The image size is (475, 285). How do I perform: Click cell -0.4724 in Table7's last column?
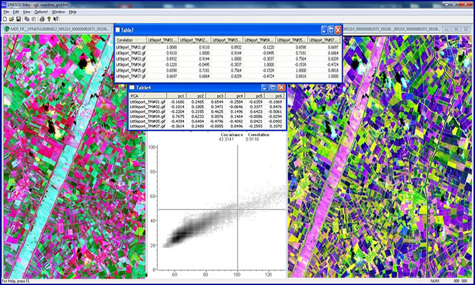(332, 65)
